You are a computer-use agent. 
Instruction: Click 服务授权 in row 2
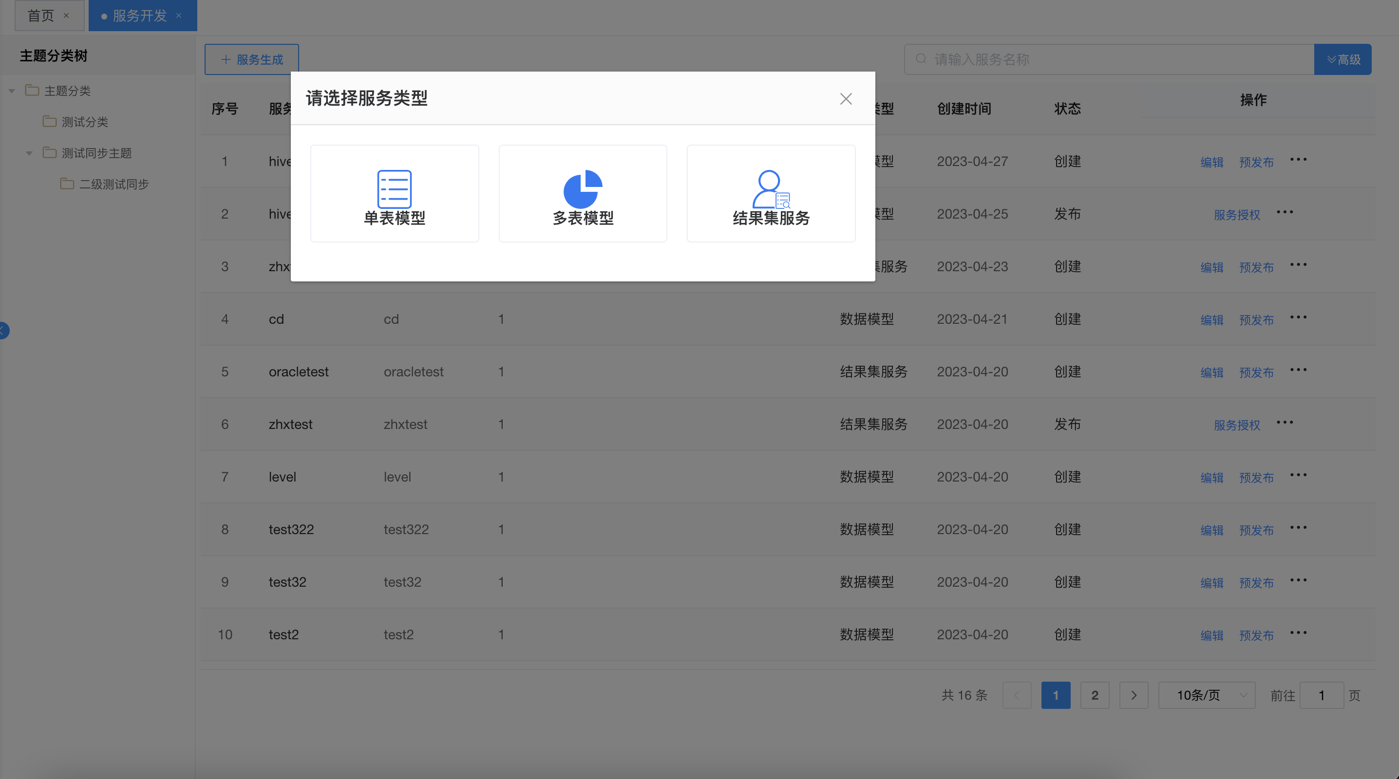coord(1237,214)
